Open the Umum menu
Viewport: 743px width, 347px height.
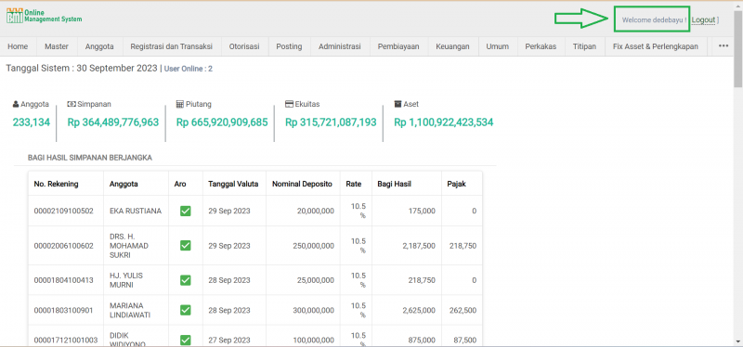(x=498, y=46)
